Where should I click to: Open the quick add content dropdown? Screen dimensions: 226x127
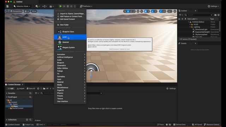(38, 6)
